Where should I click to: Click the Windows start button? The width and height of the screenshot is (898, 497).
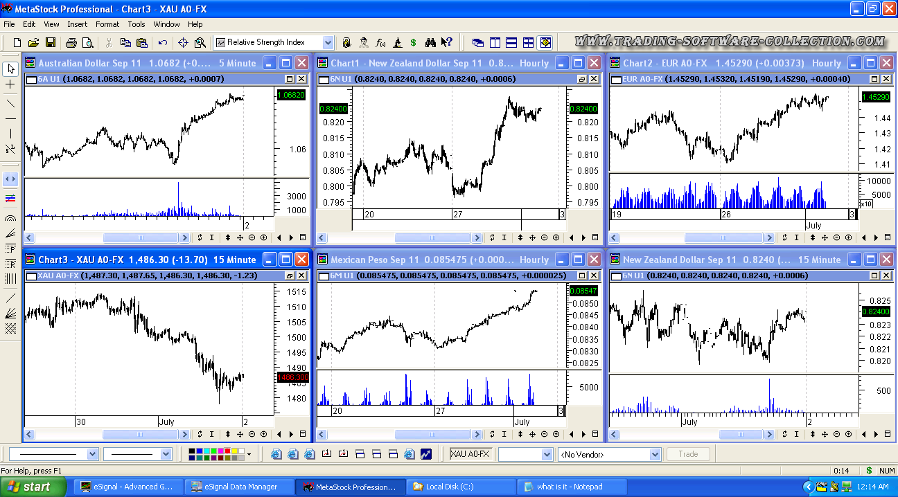point(28,487)
